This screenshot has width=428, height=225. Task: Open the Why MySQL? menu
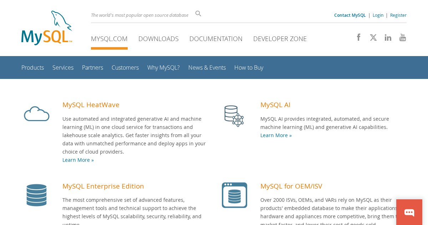pos(163,67)
